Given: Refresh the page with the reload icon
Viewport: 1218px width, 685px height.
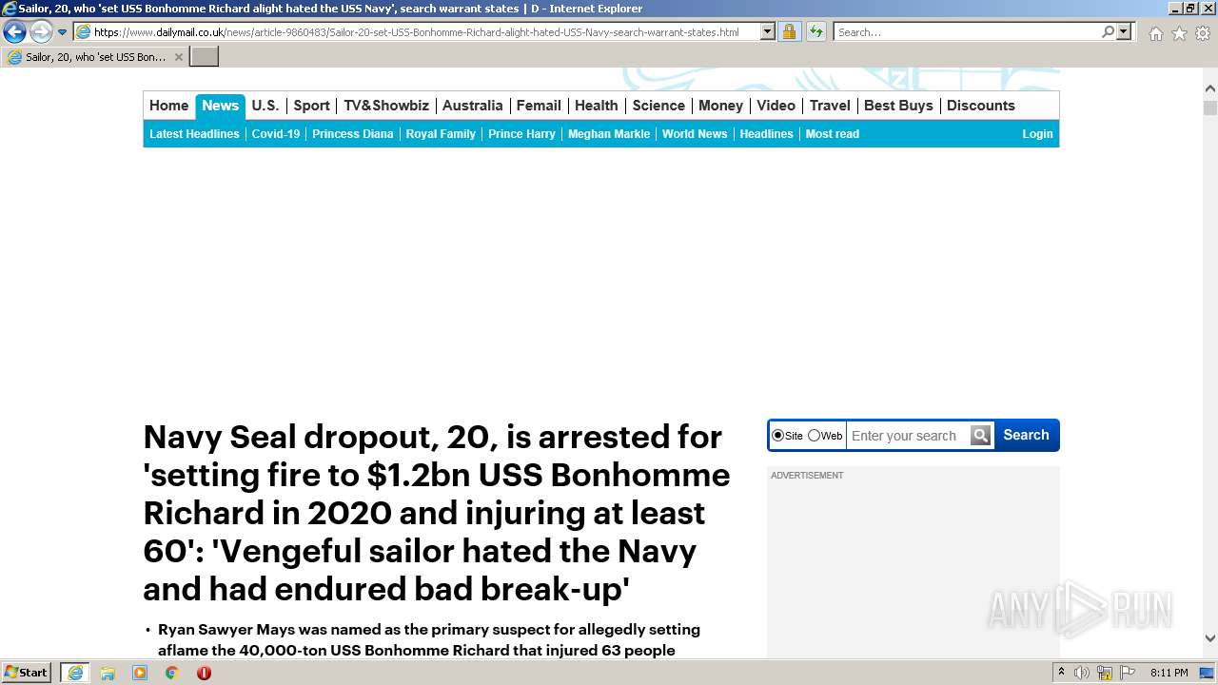Looking at the screenshot, I should click(815, 31).
